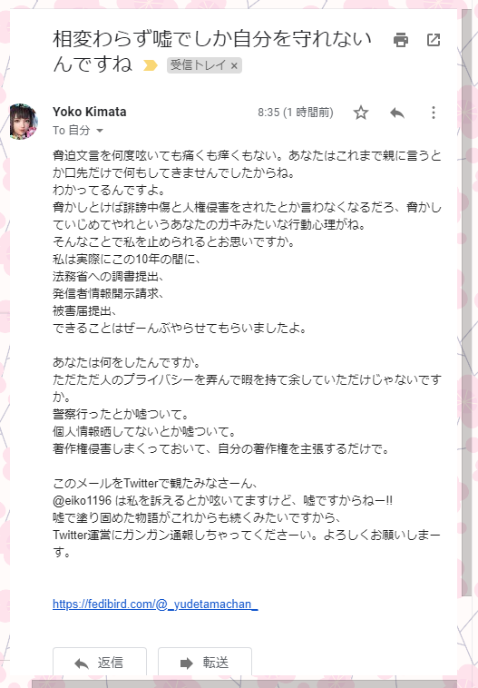Open email in new window icon
Image resolution: width=478 pixels, height=688 pixels.
point(434,40)
